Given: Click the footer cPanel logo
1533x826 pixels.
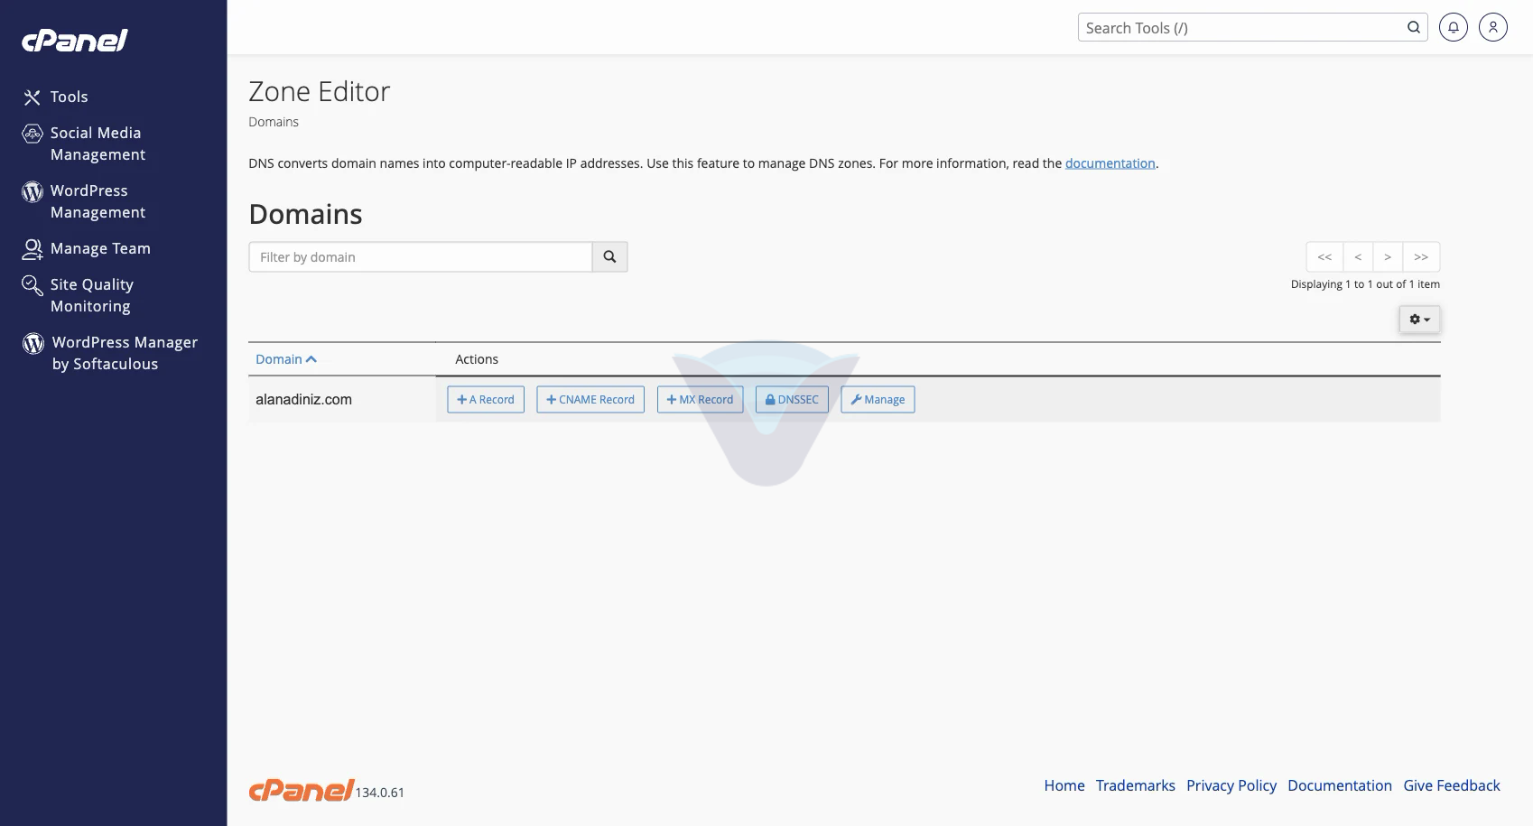Looking at the screenshot, I should tap(301, 790).
